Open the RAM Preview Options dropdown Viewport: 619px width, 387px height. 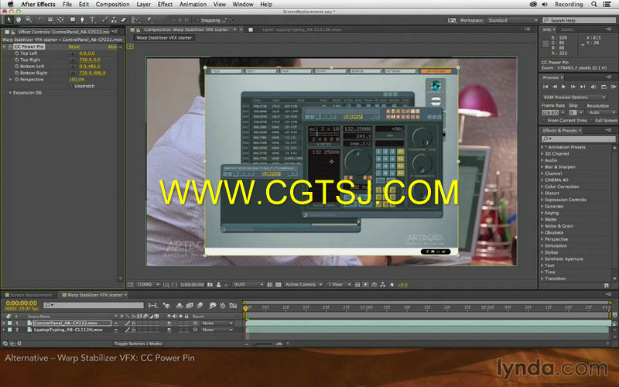coord(574,98)
